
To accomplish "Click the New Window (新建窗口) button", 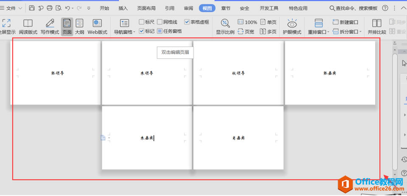I will (345, 22).
